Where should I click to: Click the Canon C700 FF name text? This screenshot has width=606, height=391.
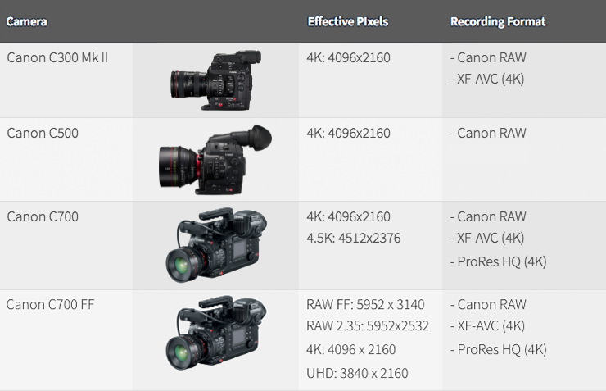click(52, 305)
